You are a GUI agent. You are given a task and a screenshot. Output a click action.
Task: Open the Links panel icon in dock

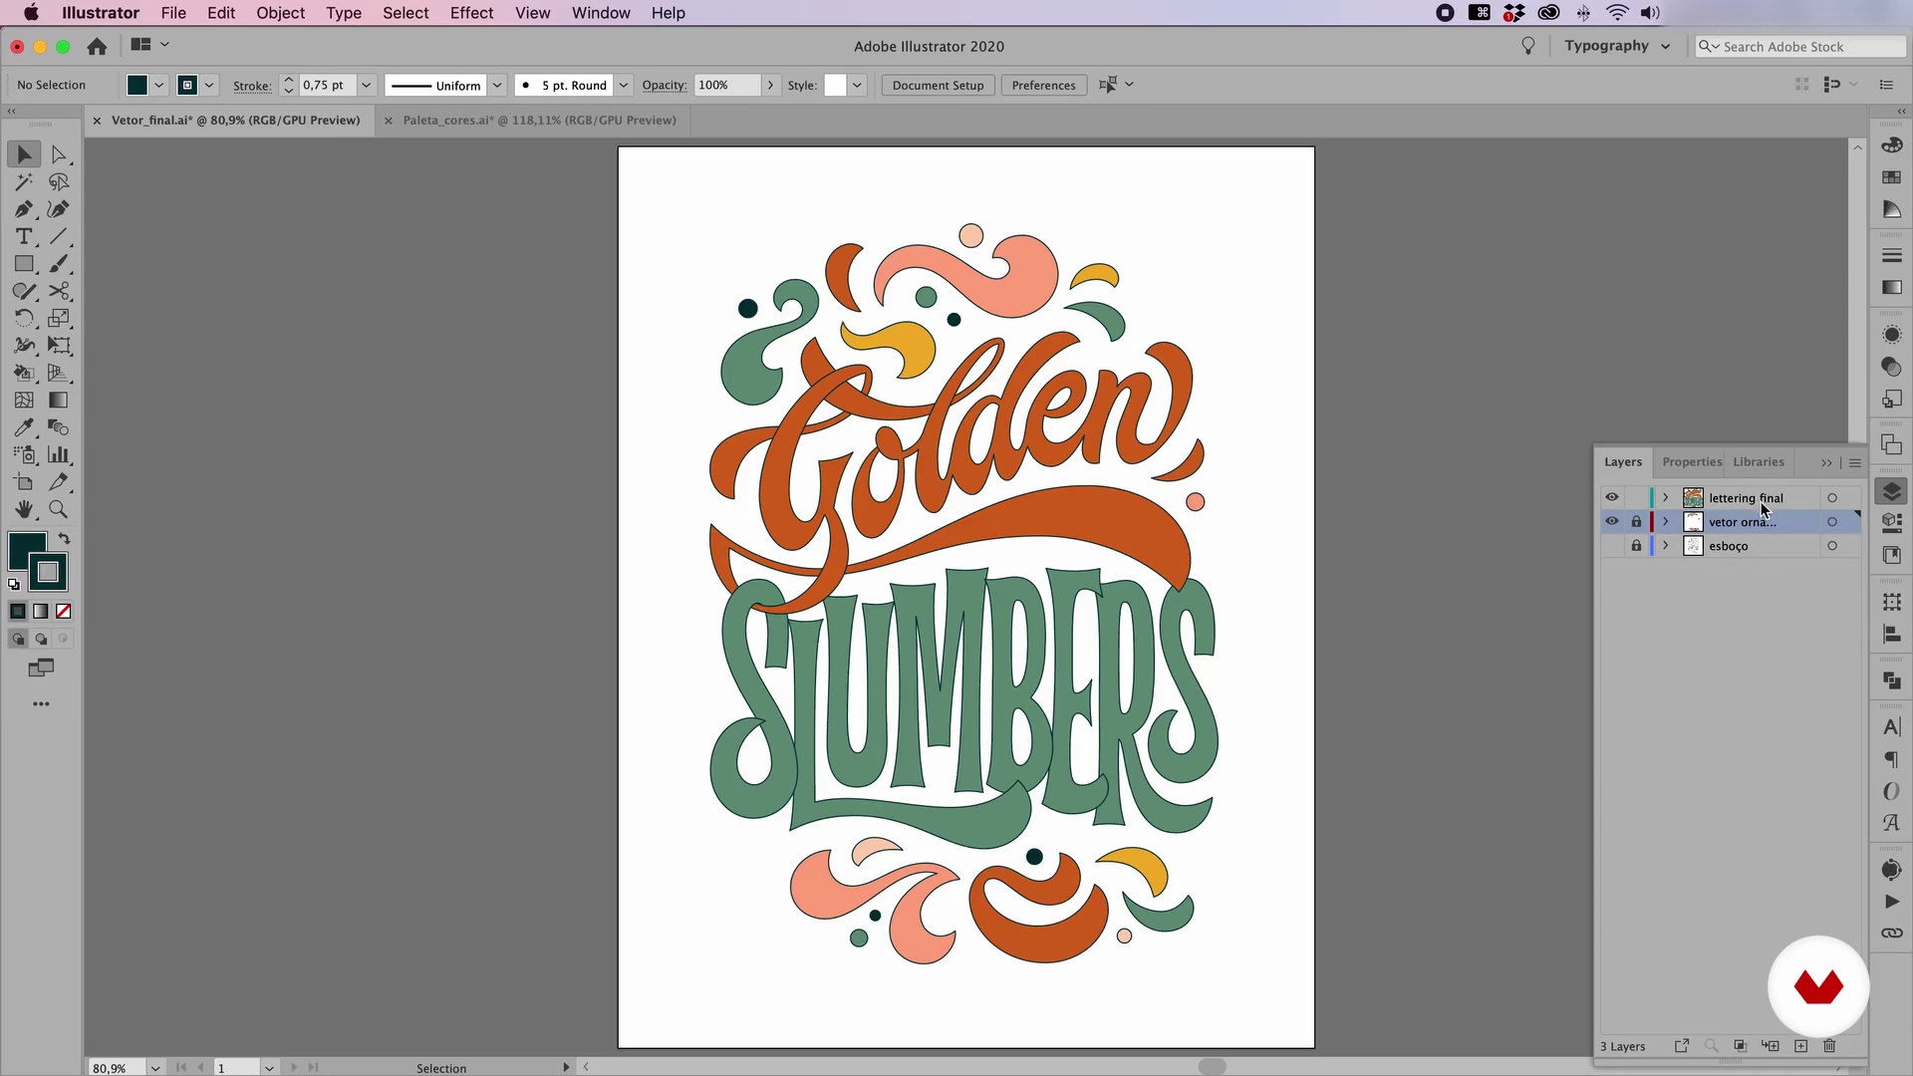point(1891,934)
